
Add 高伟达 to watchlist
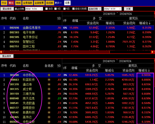49,117
